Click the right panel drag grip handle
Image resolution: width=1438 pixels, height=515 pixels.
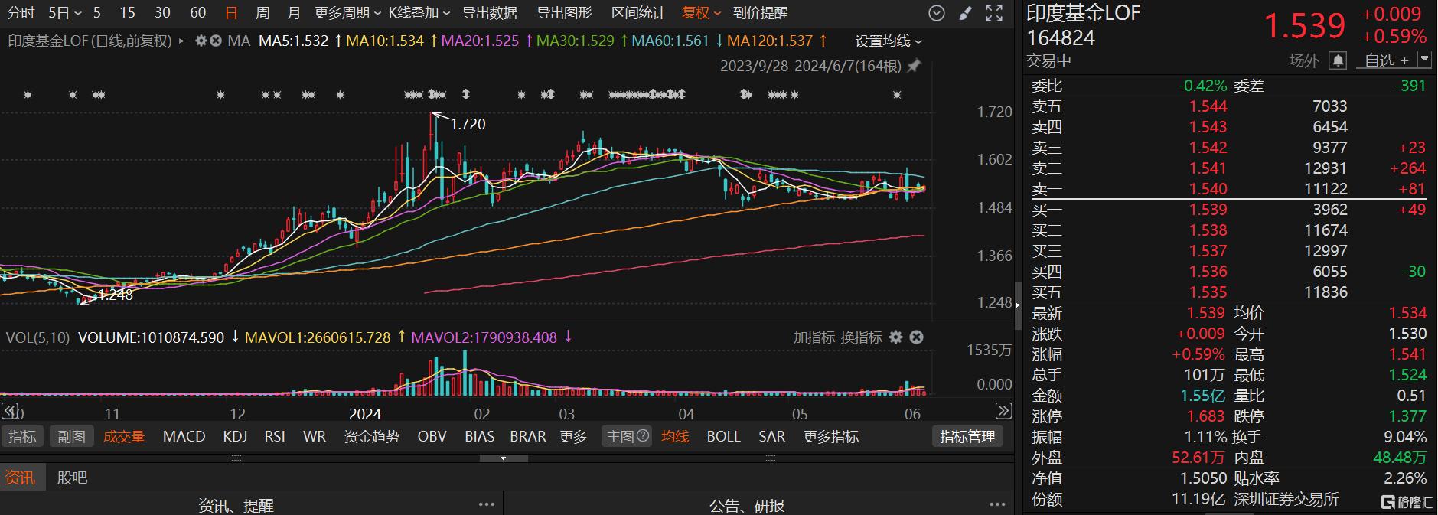771,458
